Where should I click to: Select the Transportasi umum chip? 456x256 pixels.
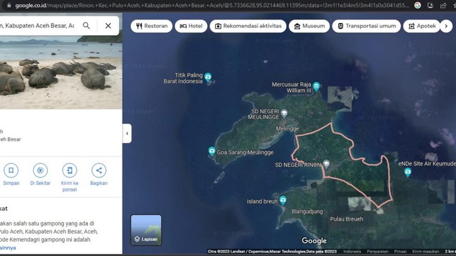366,26
